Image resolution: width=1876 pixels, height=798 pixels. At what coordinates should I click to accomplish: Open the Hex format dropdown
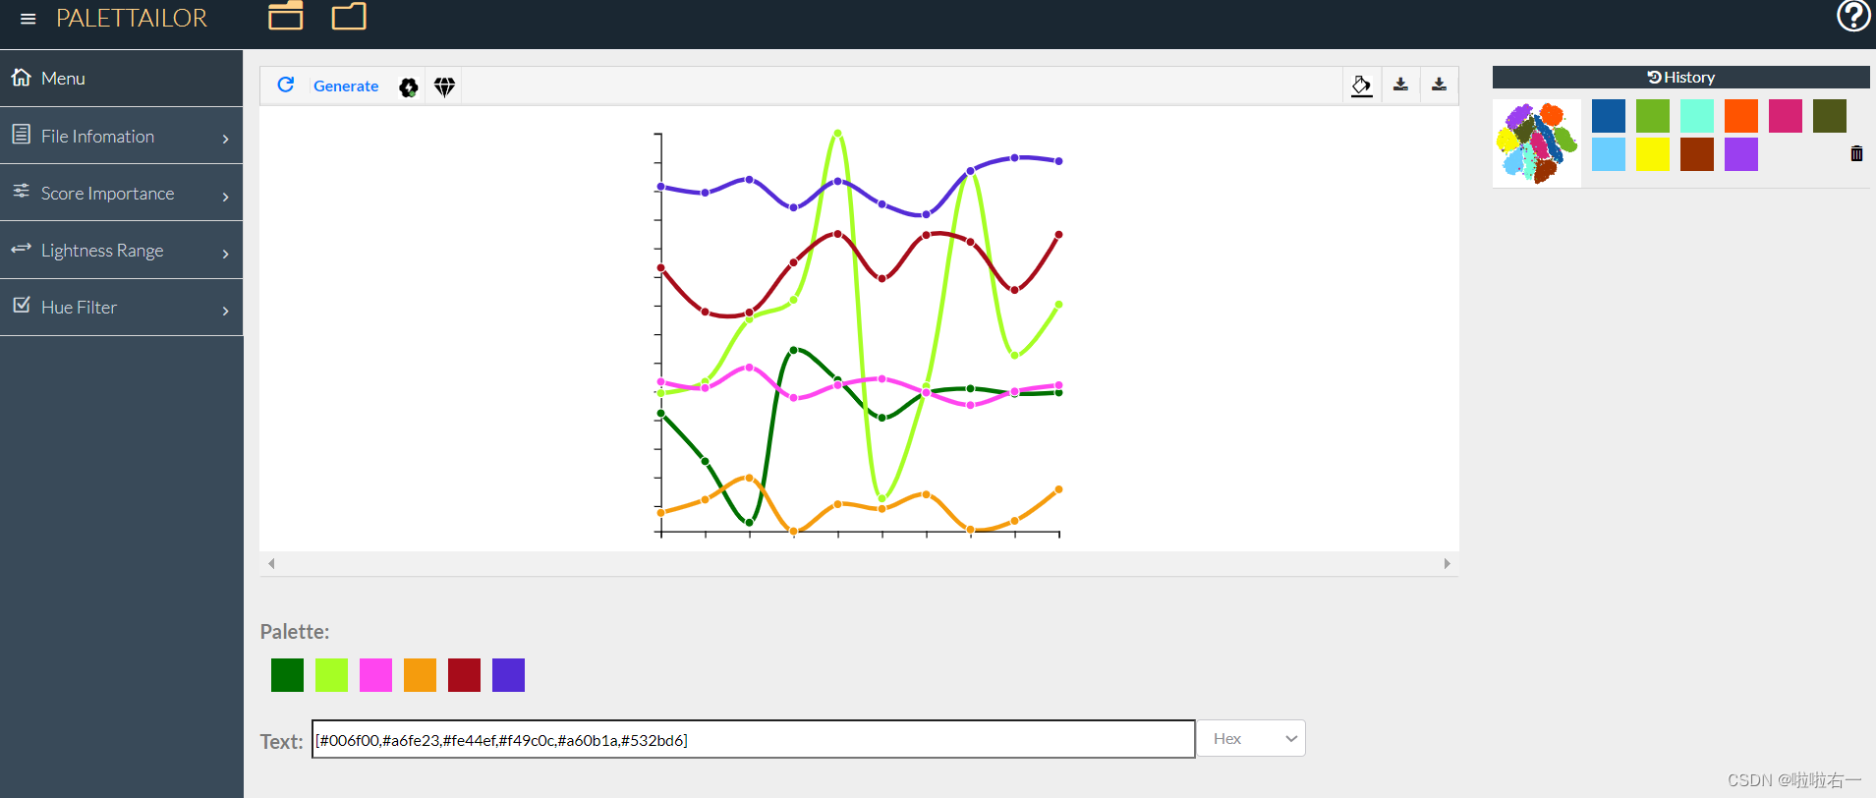(x=1251, y=738)
